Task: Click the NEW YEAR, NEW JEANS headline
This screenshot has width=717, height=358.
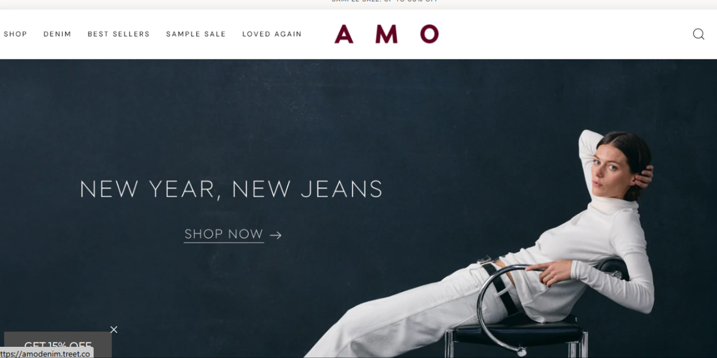Action: point(231,189)
